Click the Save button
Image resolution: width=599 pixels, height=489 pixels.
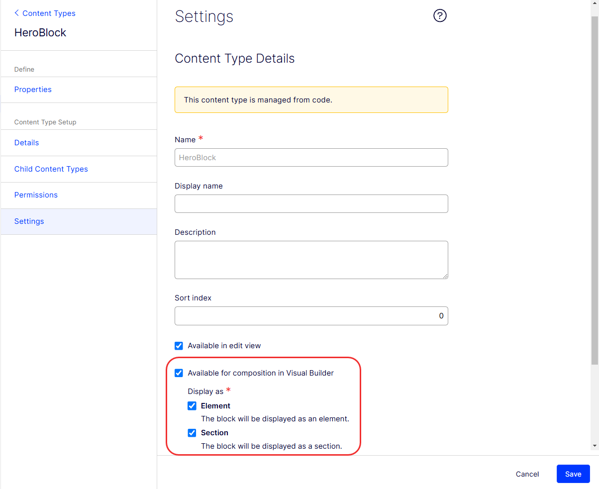click(x=573, y=474)
